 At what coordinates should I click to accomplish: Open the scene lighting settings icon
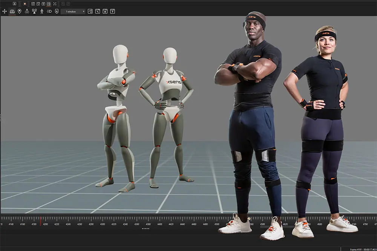pos(27,12)
